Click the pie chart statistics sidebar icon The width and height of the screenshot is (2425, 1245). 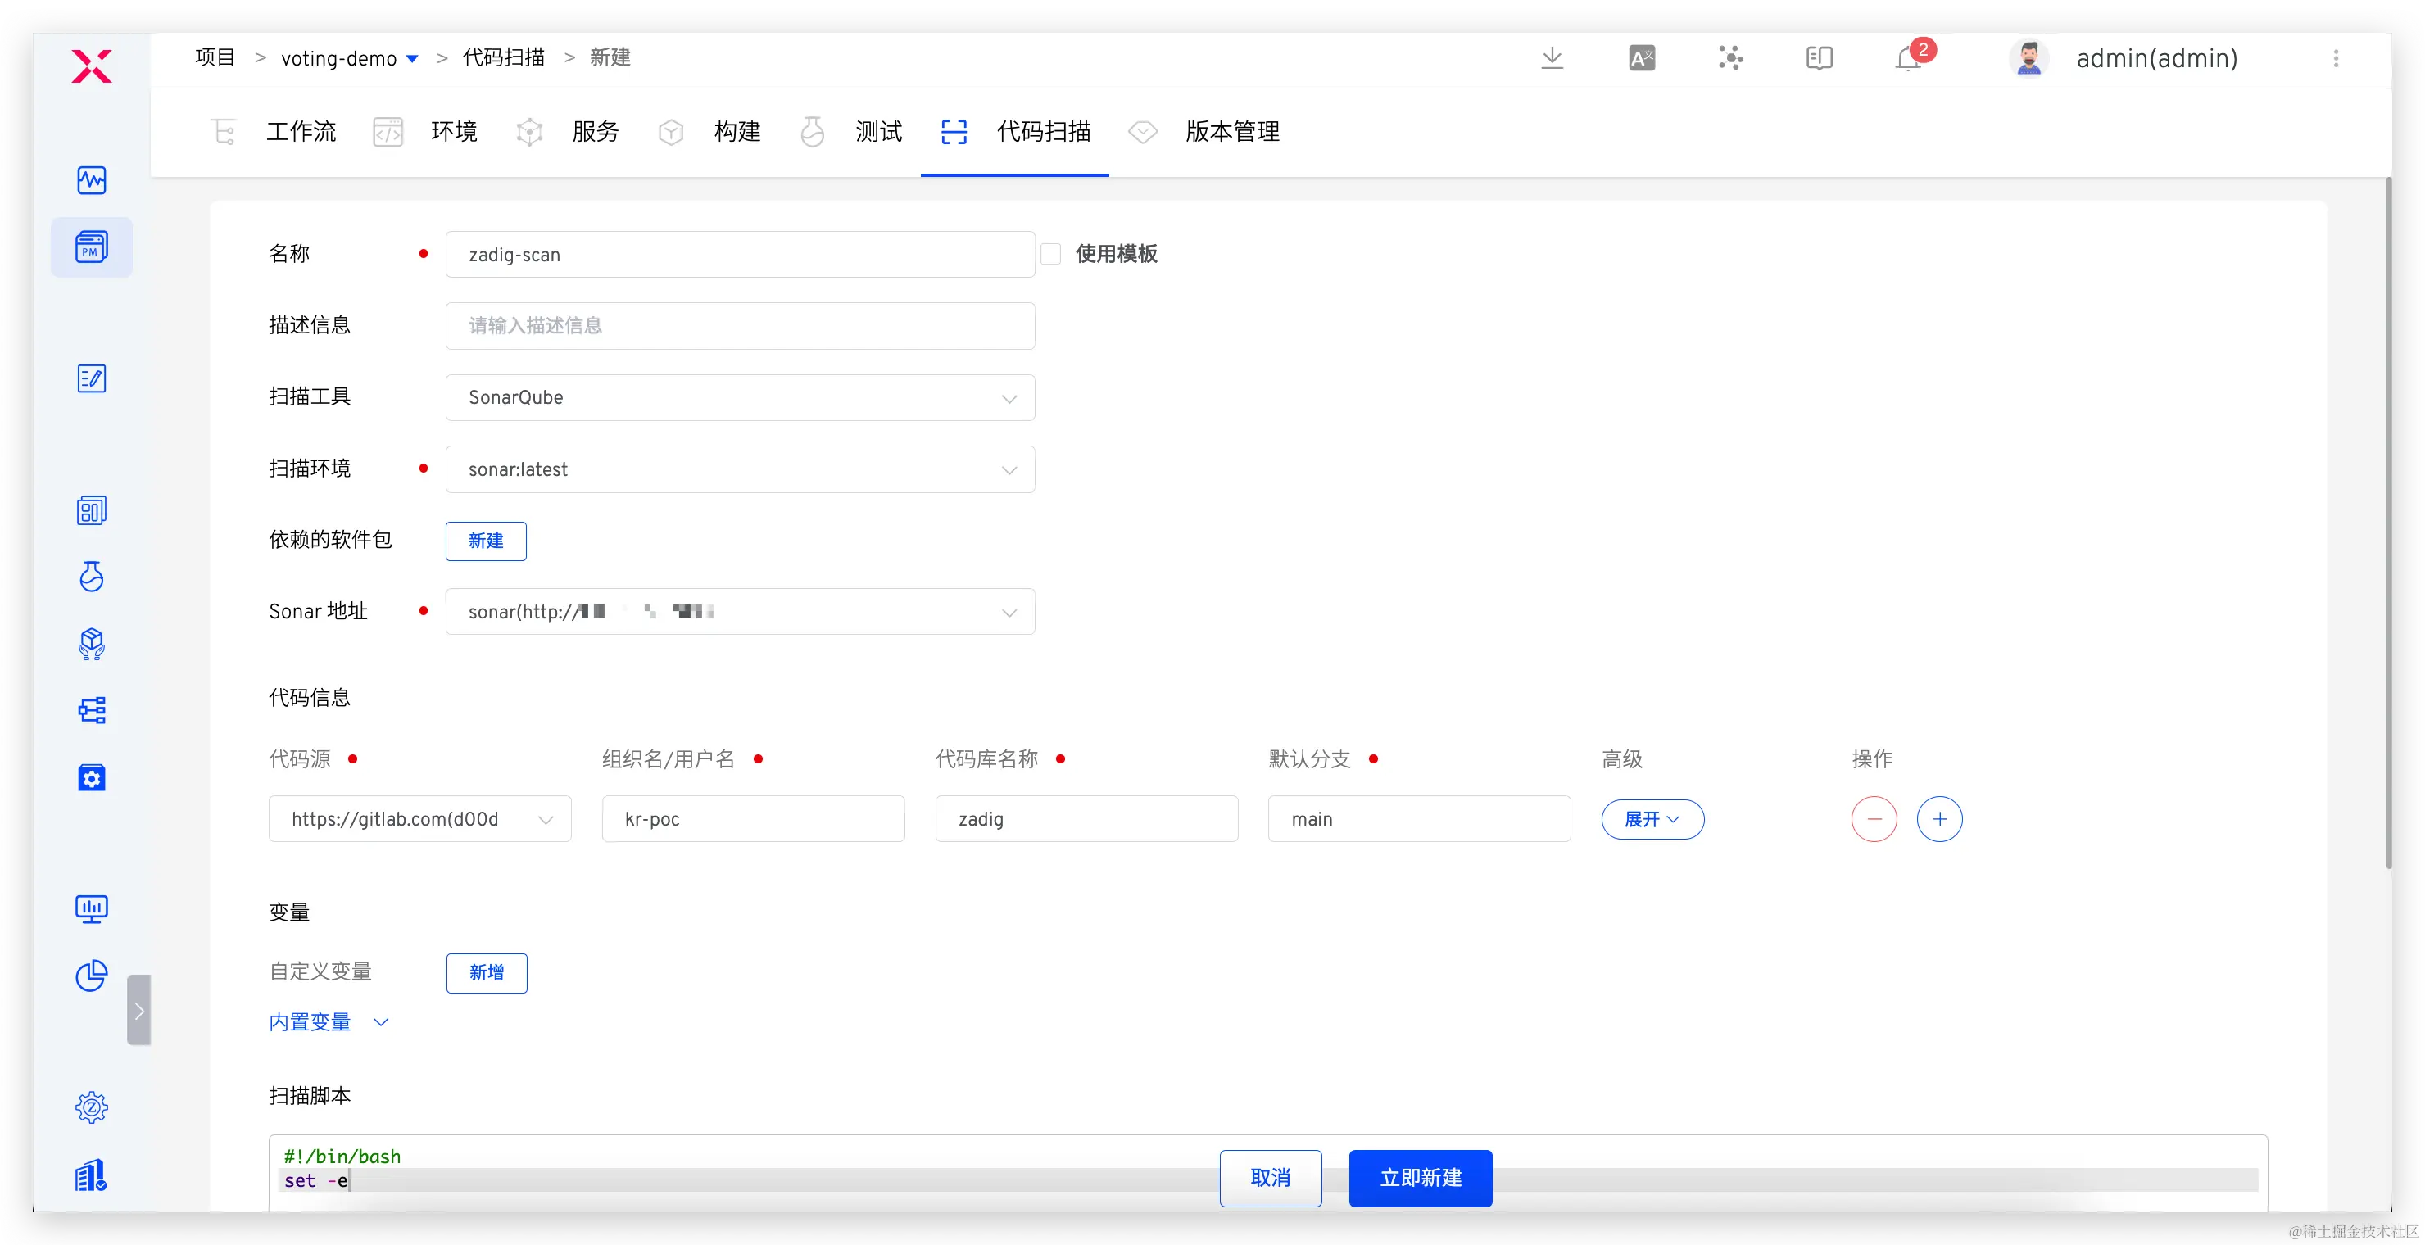[x=91, y=975]
